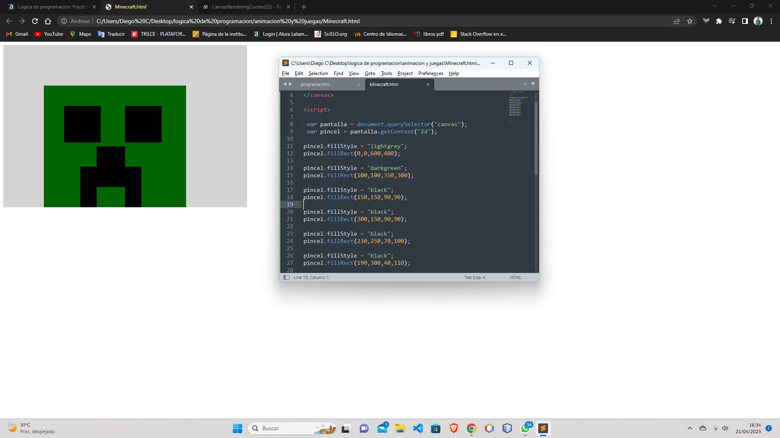Open Chrome's three-dot menu
Screen dimensions: 780x438
tap(771, 21)
